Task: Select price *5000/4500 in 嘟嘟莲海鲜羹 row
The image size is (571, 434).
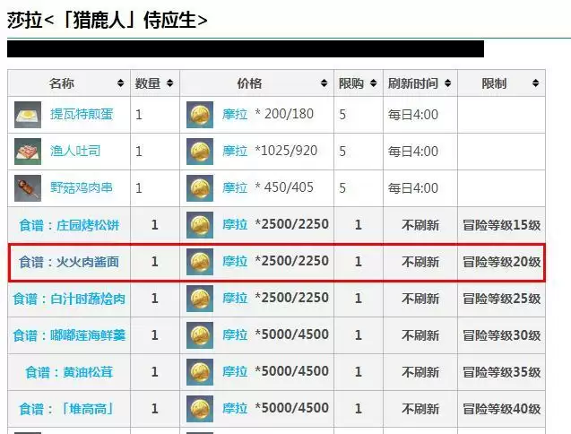Action: (x=292, y=334)
